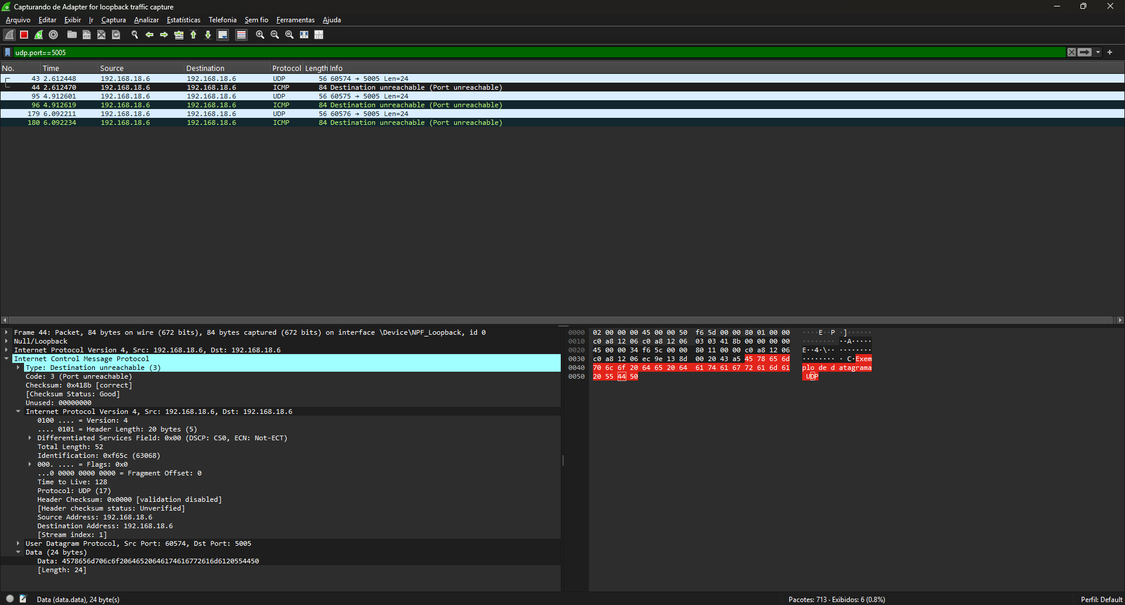Toggle packet list coloring rules
The height and width of the screenshot is (605, 1125).
pos(241,35)
